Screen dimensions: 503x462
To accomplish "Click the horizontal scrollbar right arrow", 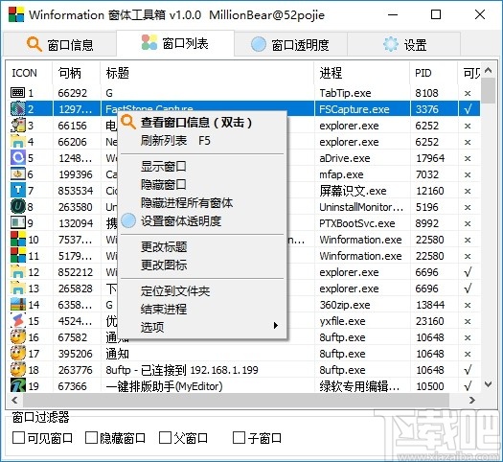I will [x=472, y=400].
